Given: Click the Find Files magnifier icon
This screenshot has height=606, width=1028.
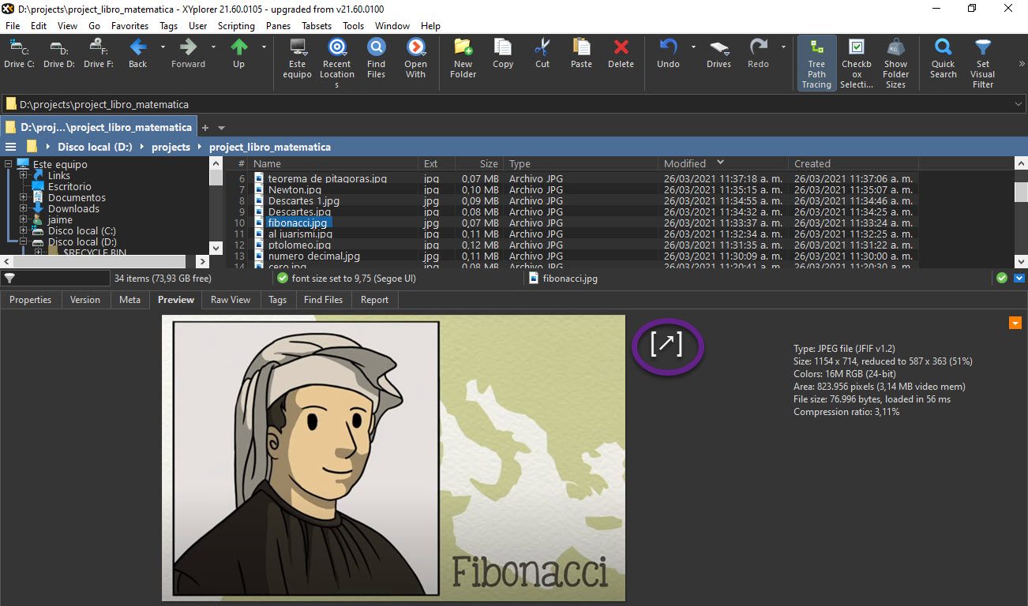Looking at the screenshot, I should point(377,47).
